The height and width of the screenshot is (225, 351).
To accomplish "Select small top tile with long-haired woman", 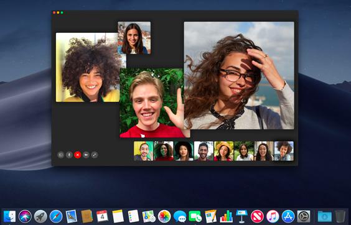I will [134, 38].
